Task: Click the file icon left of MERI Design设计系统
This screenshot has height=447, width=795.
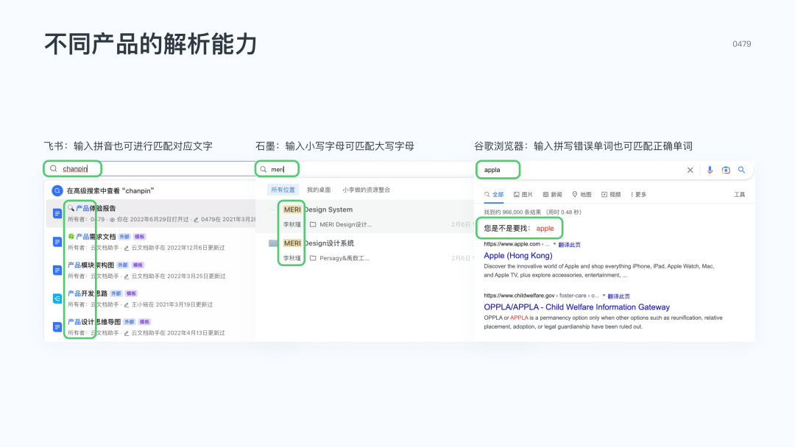Action: pyautogui.click(x=273, y=243)
